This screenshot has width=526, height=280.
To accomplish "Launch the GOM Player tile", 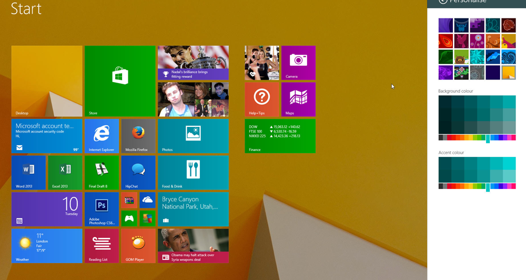I will pyautogui.click(x=138, y=246).
